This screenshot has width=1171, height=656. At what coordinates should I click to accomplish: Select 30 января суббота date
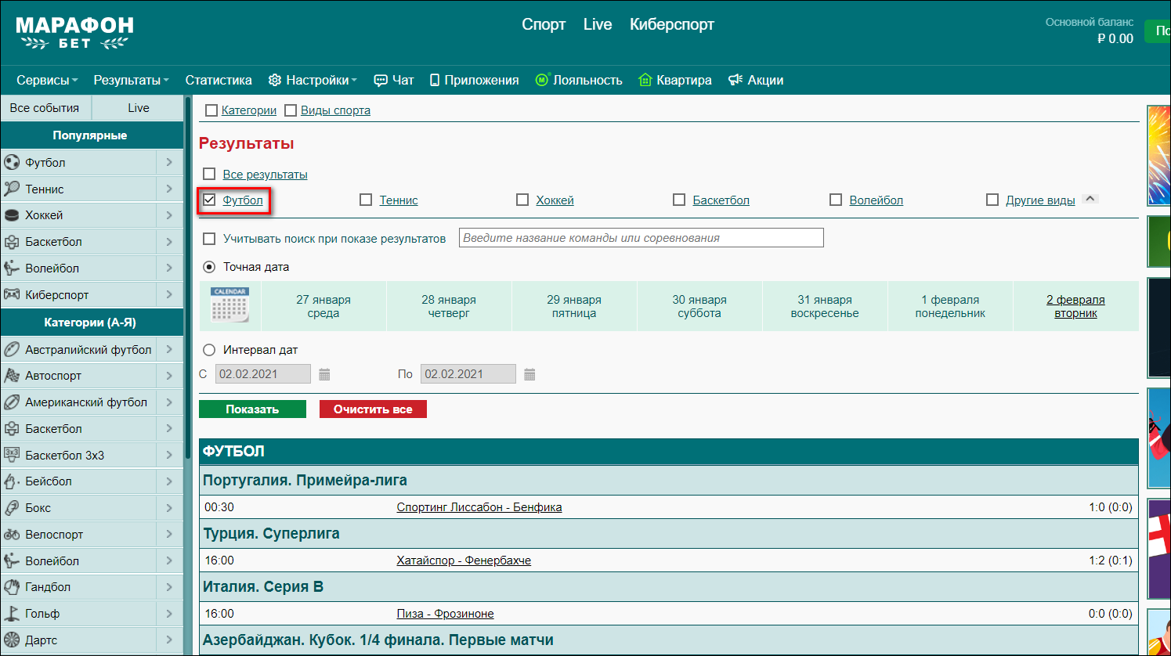tap(699, 306)
